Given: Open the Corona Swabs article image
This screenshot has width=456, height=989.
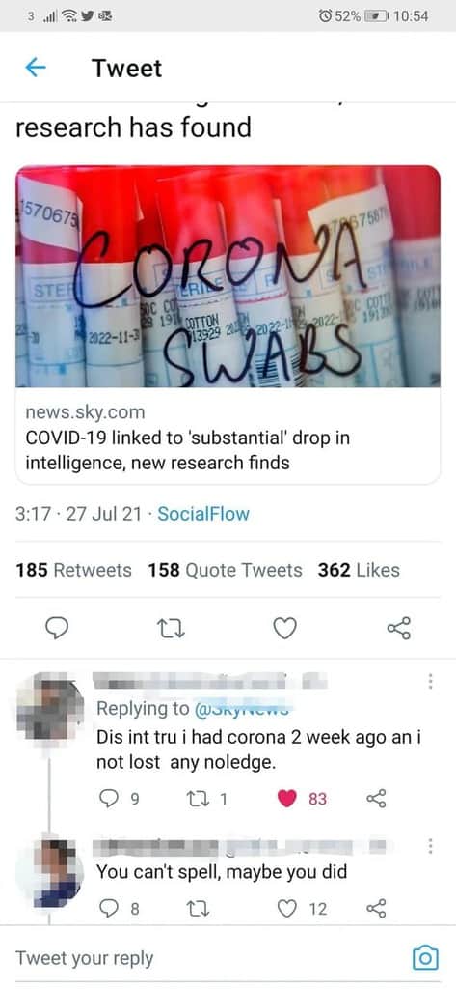Looking at the screenshot, I should tap(228, 276).
